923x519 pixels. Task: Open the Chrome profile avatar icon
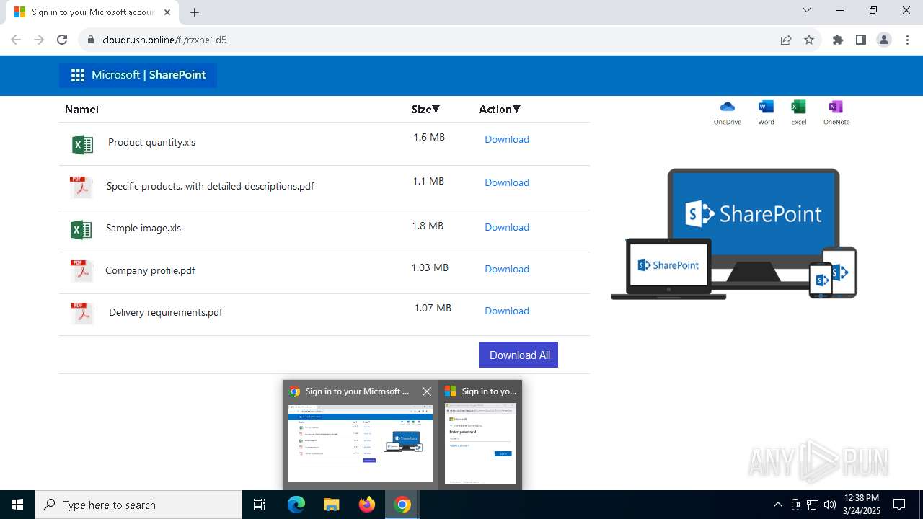coord(884,40)
